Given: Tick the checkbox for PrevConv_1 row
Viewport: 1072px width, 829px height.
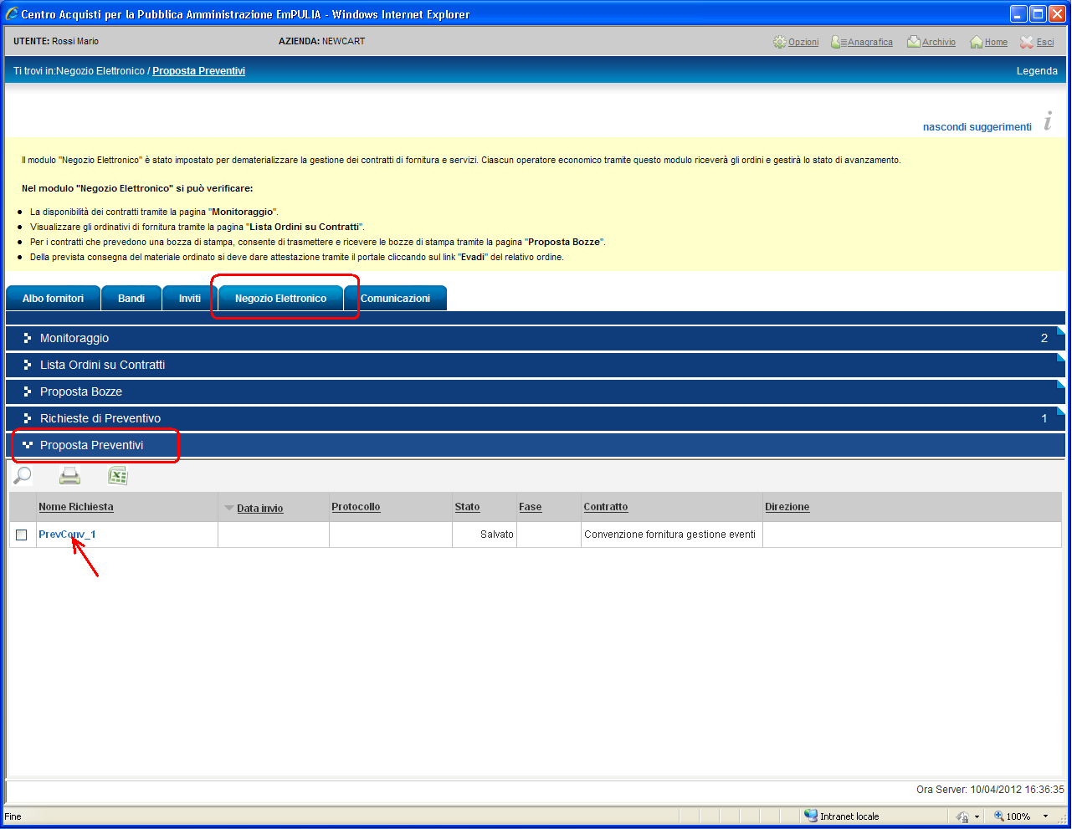Looking at the screenshot, I should pyautogui.click(x=22, y=535).
